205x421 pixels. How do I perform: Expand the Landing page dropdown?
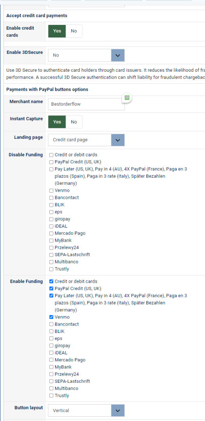86,140
